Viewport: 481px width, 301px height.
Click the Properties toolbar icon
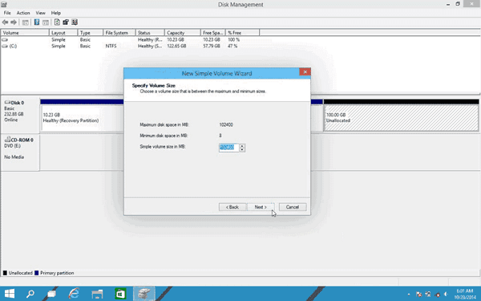coord(66,22)
